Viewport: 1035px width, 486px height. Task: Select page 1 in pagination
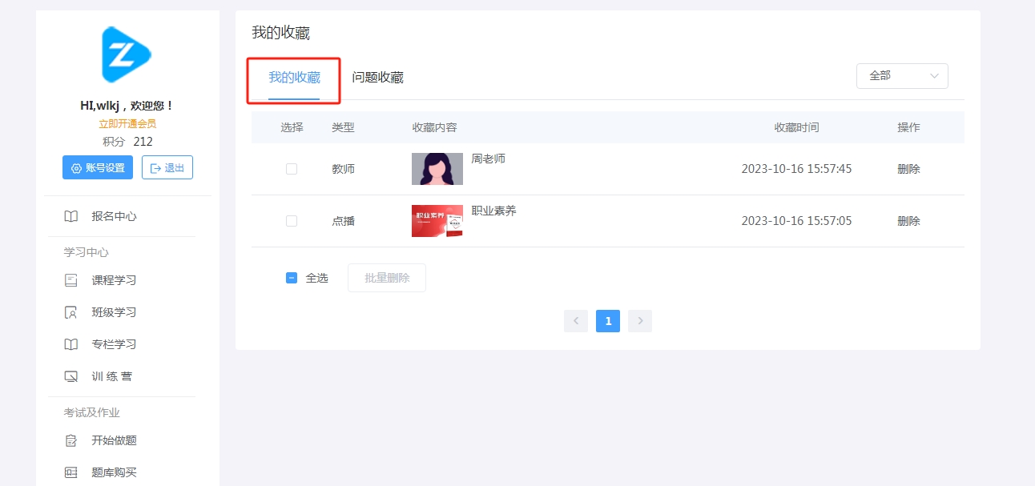coord(608,321)
